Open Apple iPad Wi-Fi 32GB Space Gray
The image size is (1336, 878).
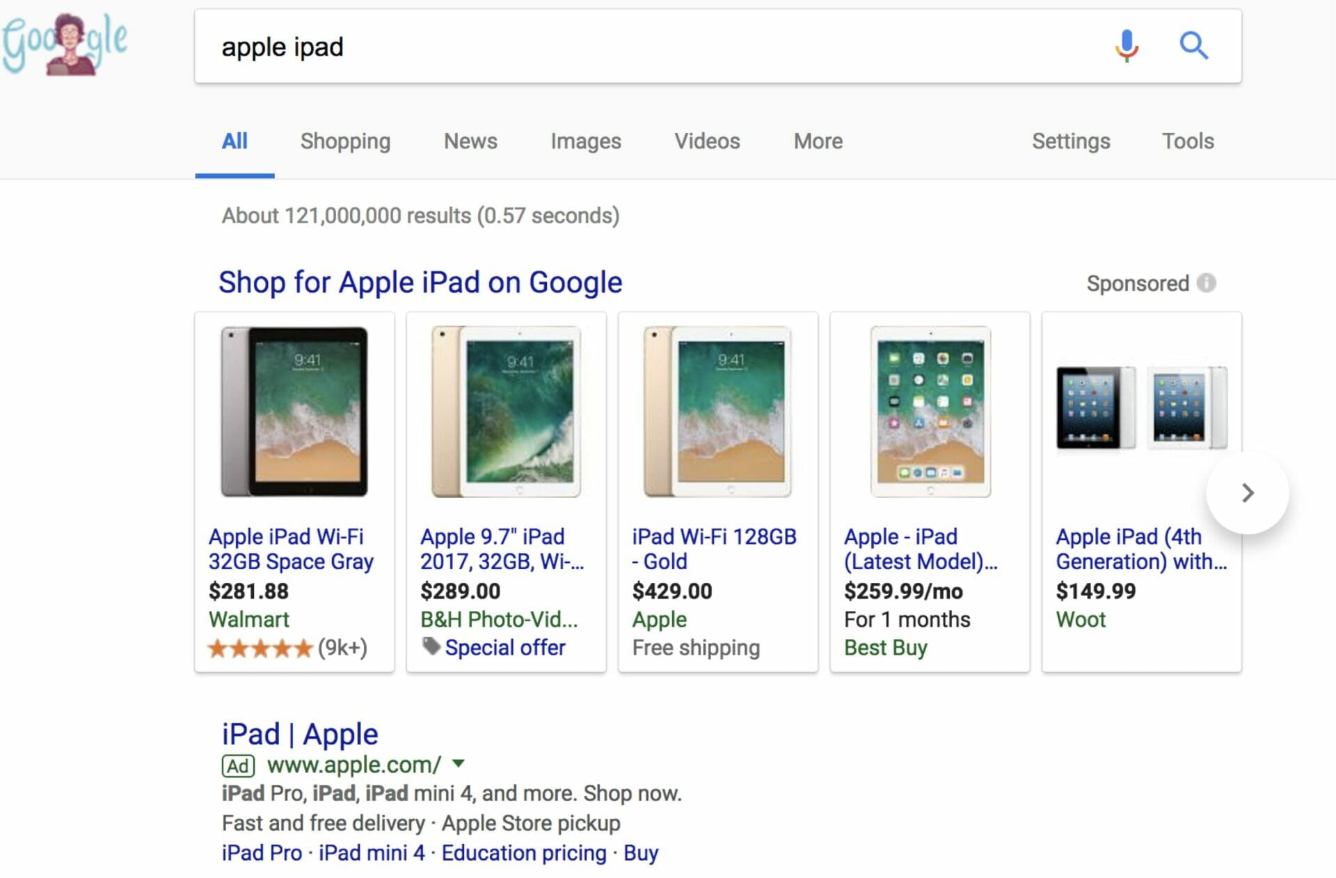tap(291, 549)
